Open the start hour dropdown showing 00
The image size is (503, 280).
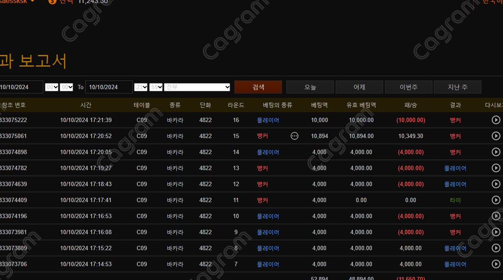[x=51, y=87]
